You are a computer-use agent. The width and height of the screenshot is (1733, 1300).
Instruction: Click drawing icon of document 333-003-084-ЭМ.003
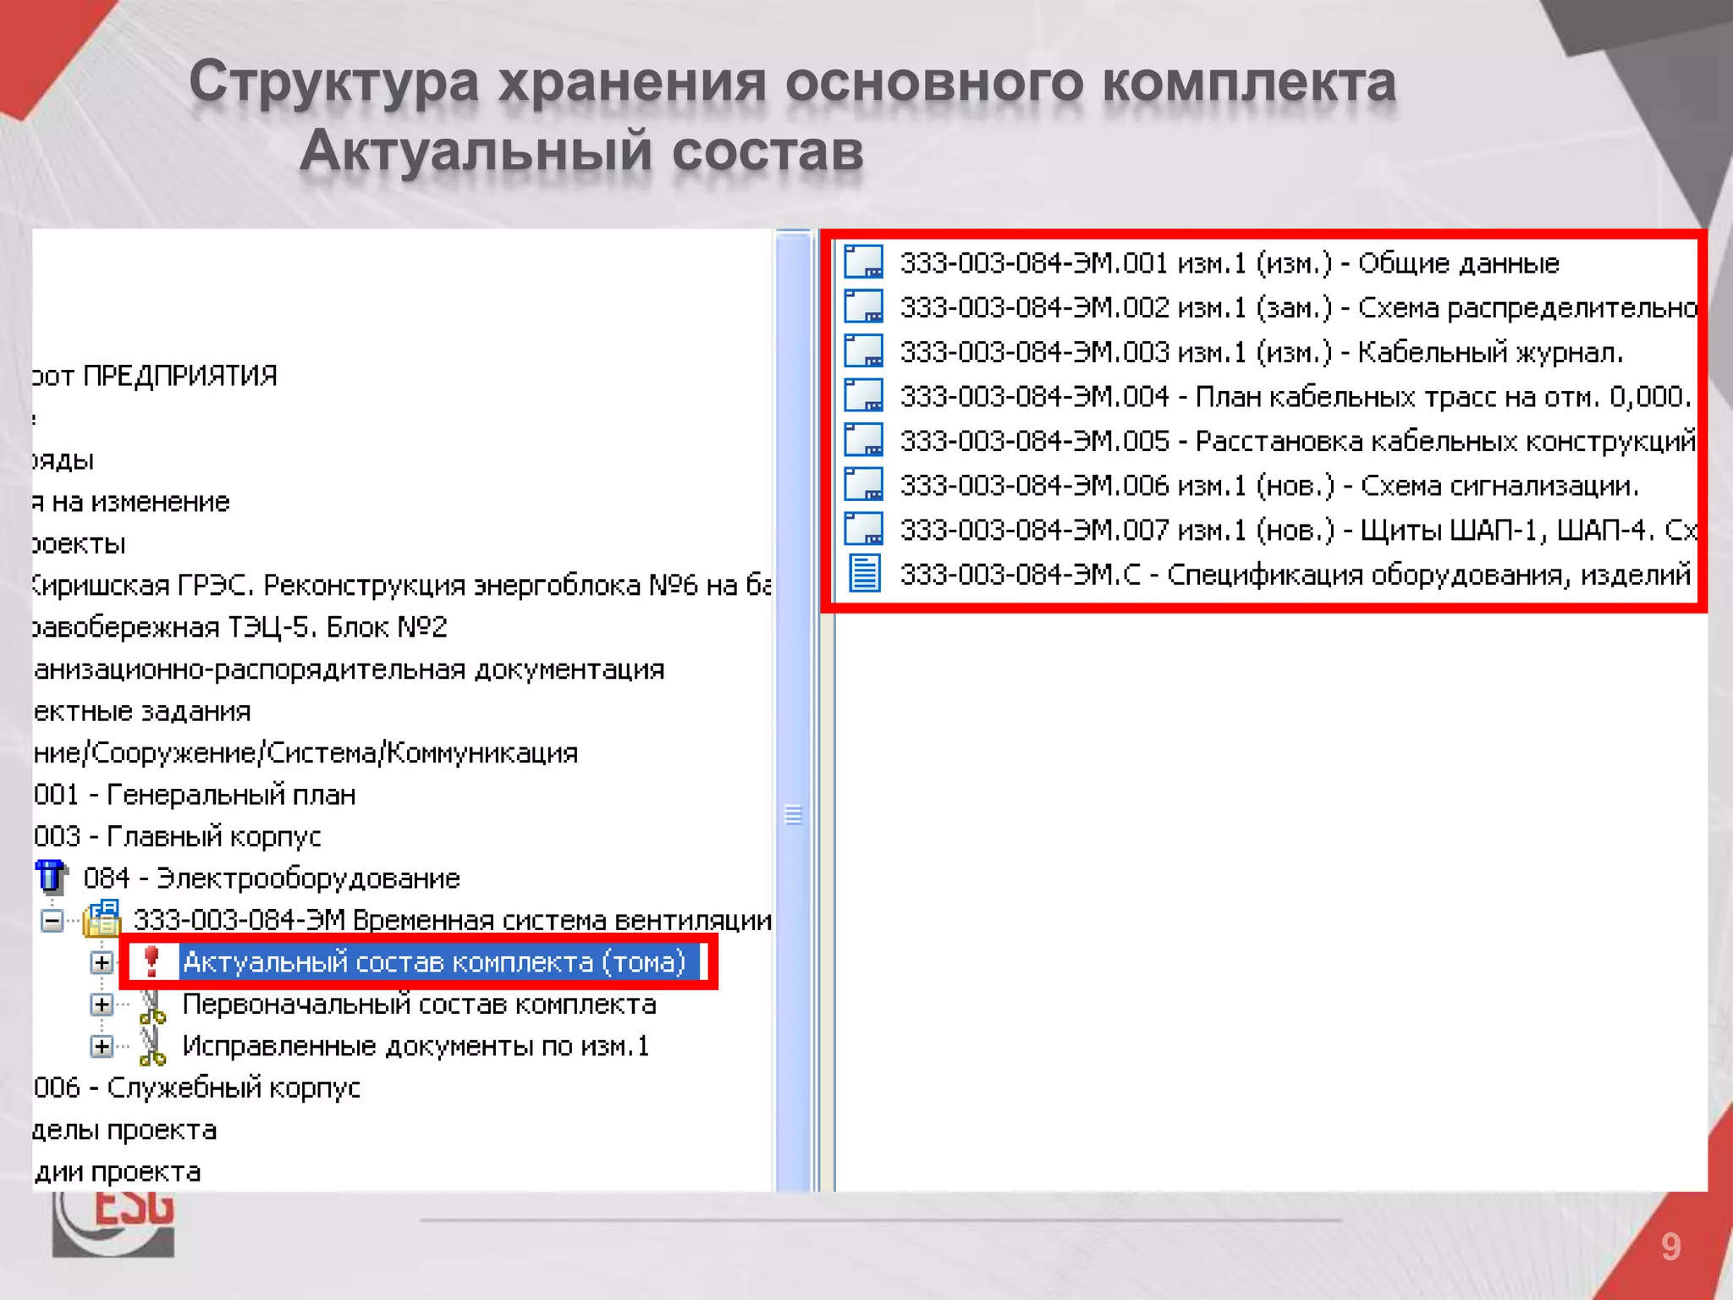coord(864,350)
